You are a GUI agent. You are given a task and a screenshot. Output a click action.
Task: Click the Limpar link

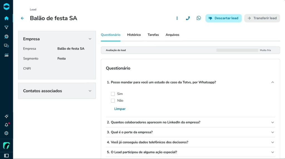120,109
